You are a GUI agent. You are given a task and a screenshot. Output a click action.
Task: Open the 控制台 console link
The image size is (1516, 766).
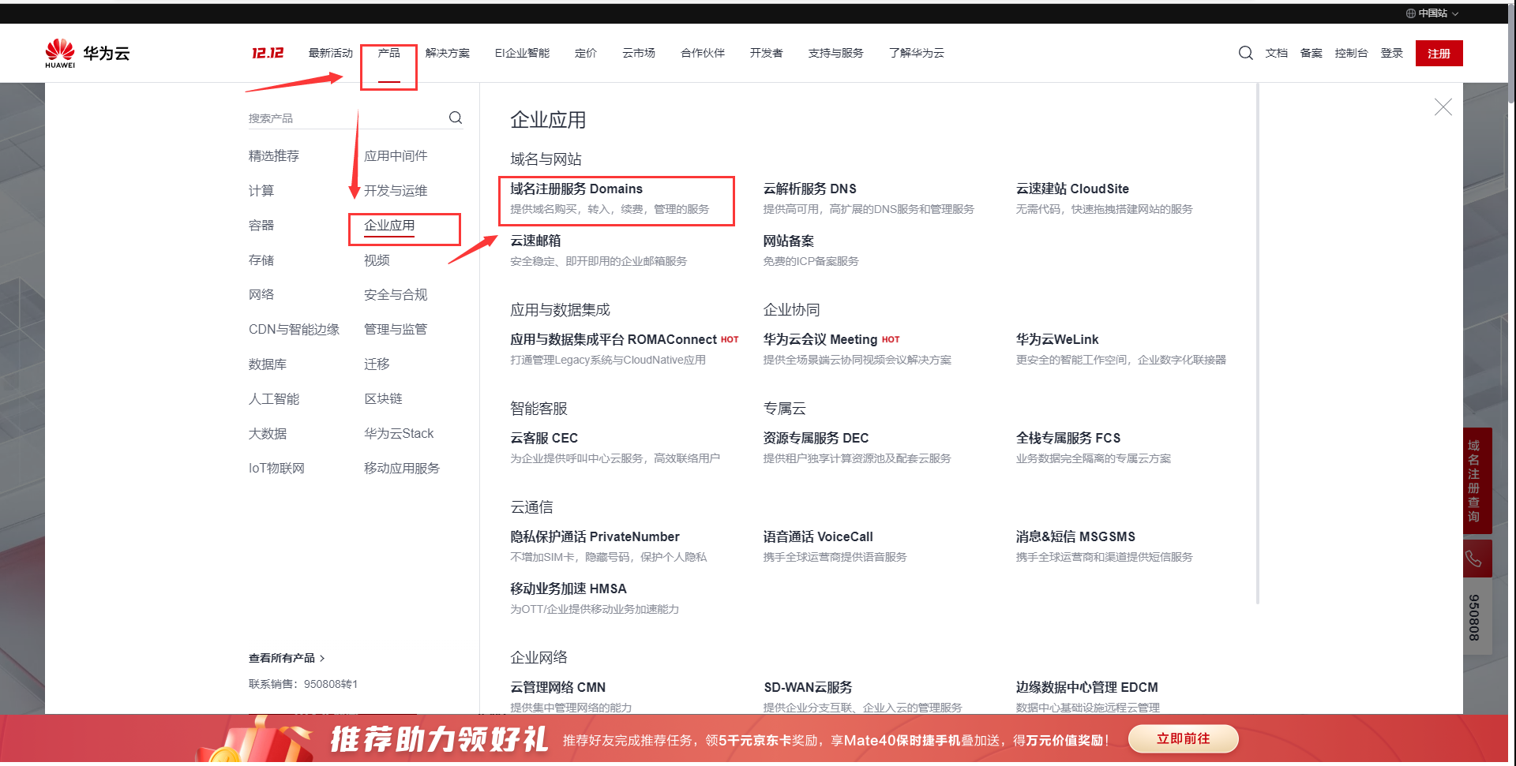tap(1351, 53)
